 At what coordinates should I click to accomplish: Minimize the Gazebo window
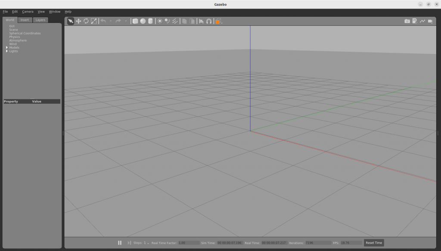(x=420, y=4)
